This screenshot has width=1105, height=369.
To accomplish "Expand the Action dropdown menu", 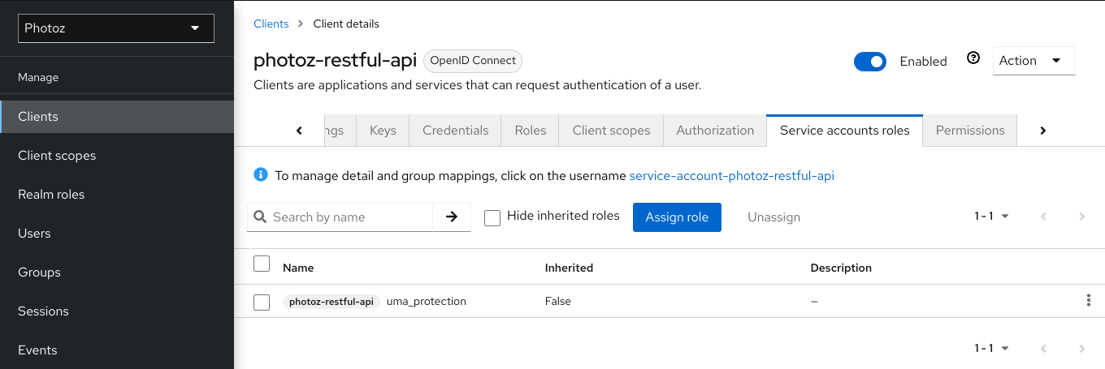I will (1033, 61).
